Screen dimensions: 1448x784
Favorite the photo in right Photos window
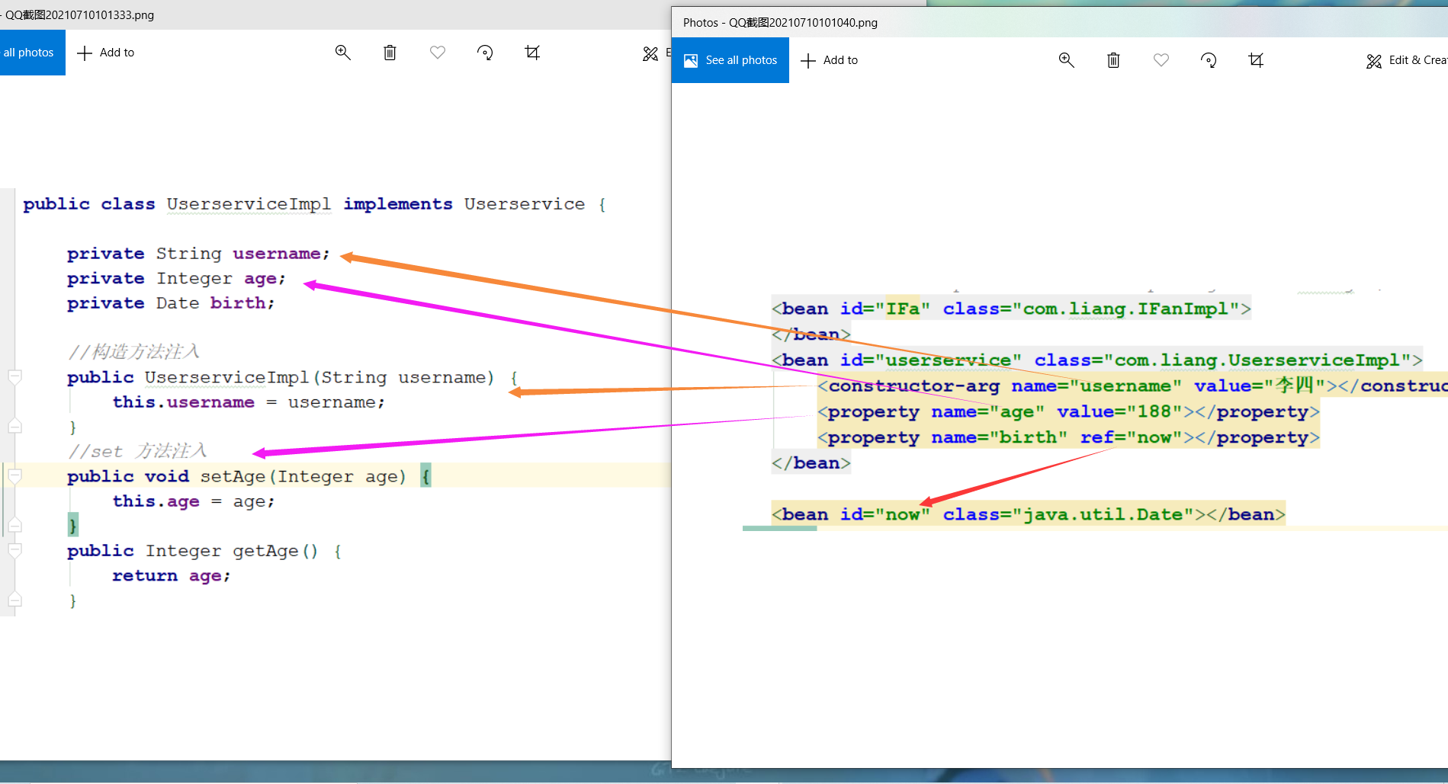point(1161,60)
